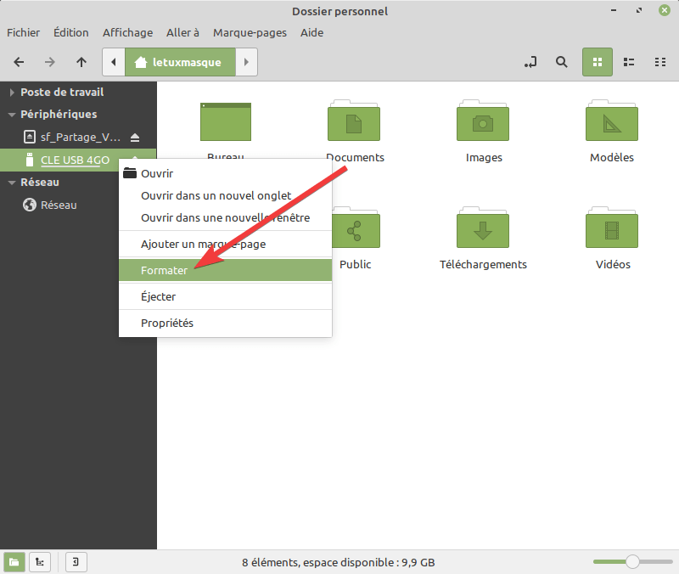The width and height of the screenshot is (679, 574).
Task: Choose Ouvrir from the context menu
Action: click(225, 174)
